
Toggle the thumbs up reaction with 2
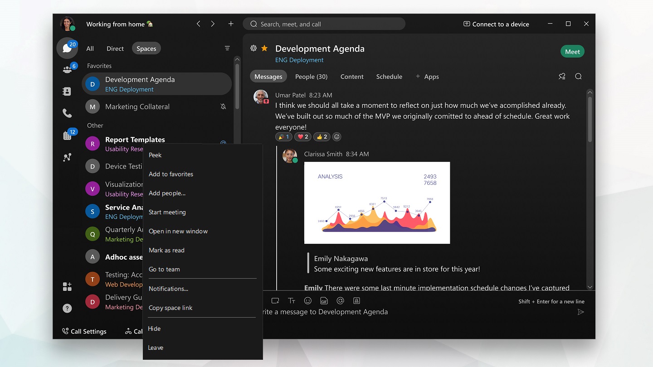click(322, 137)
